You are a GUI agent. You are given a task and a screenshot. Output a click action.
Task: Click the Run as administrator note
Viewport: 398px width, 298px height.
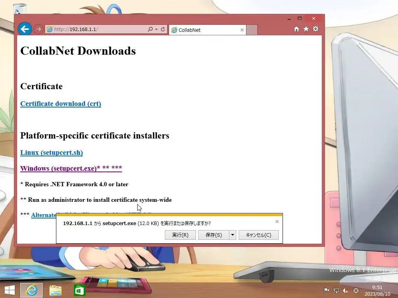click(x=96, y=200)
